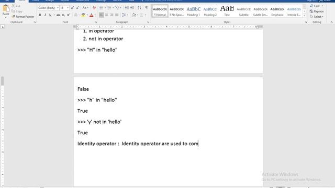Click the Cut command

16,6
